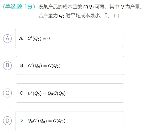Choose the circled C radio option

(7, 93)
